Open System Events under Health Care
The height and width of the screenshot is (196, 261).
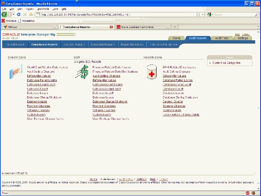tap(172, 110)
